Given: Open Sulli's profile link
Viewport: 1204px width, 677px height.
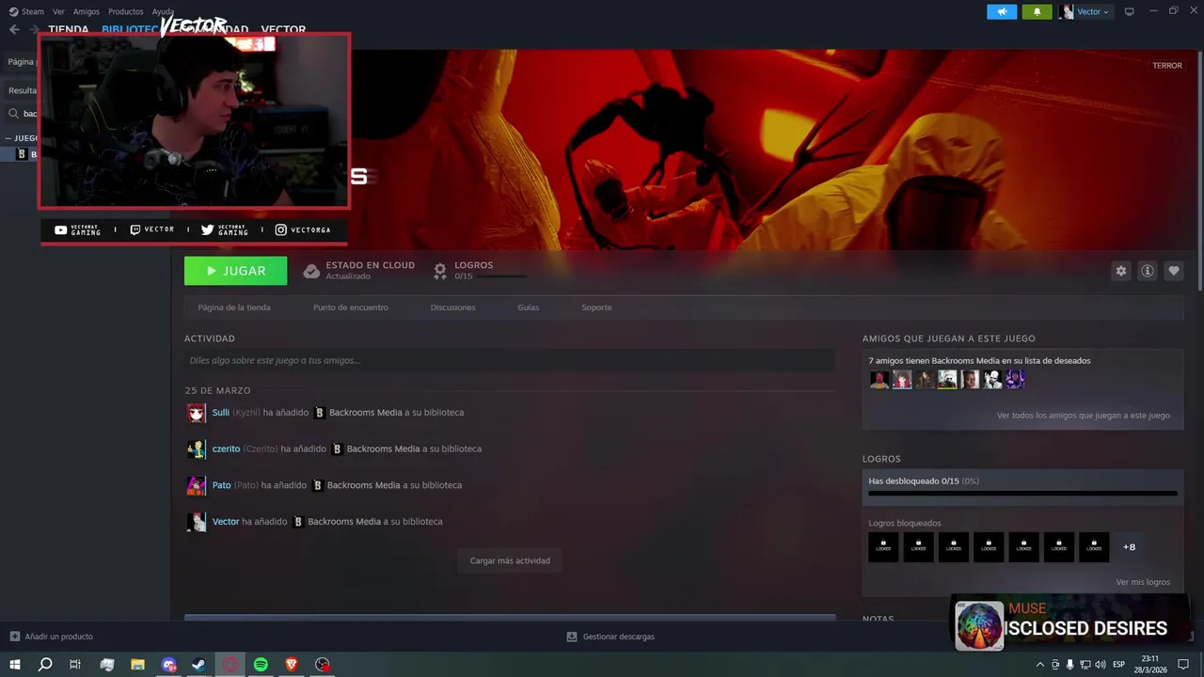Looking at the screenshot, I should [221, 412].
